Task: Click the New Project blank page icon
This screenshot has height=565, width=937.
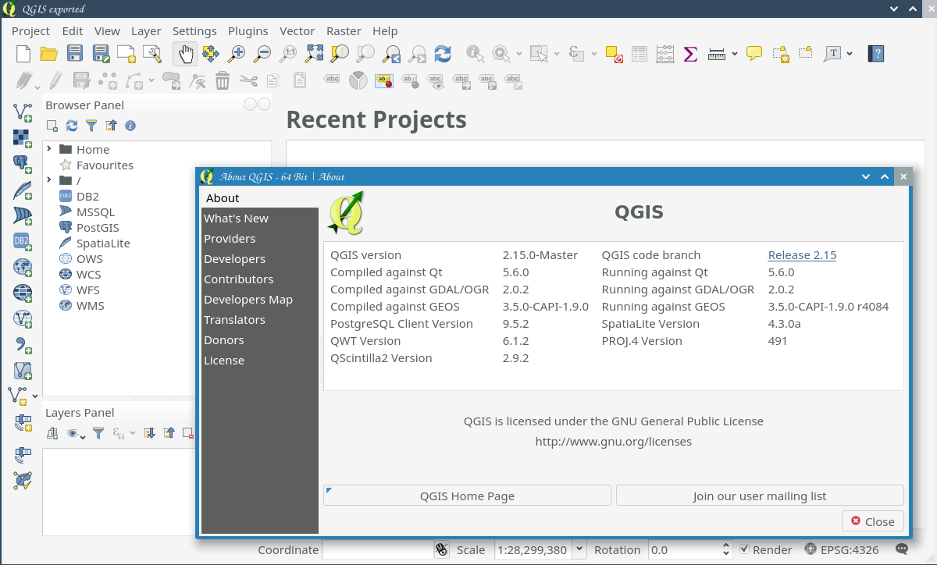Action: [x=23, y=54]
